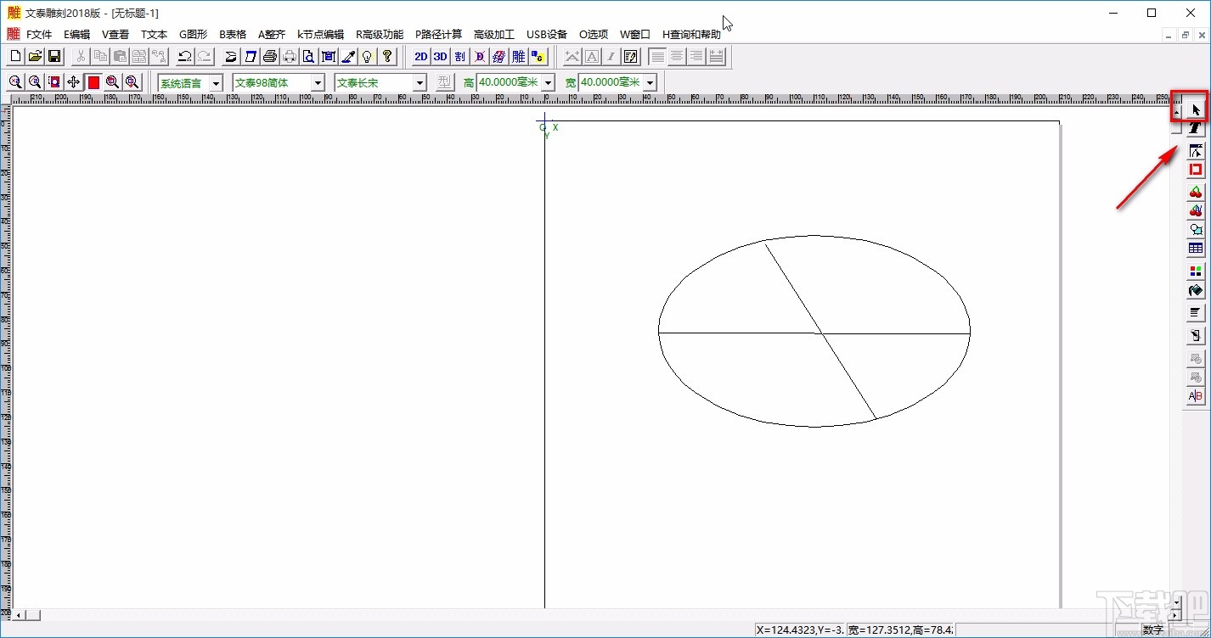Expand the 系统语言 language dropdown

coord(216,83)
